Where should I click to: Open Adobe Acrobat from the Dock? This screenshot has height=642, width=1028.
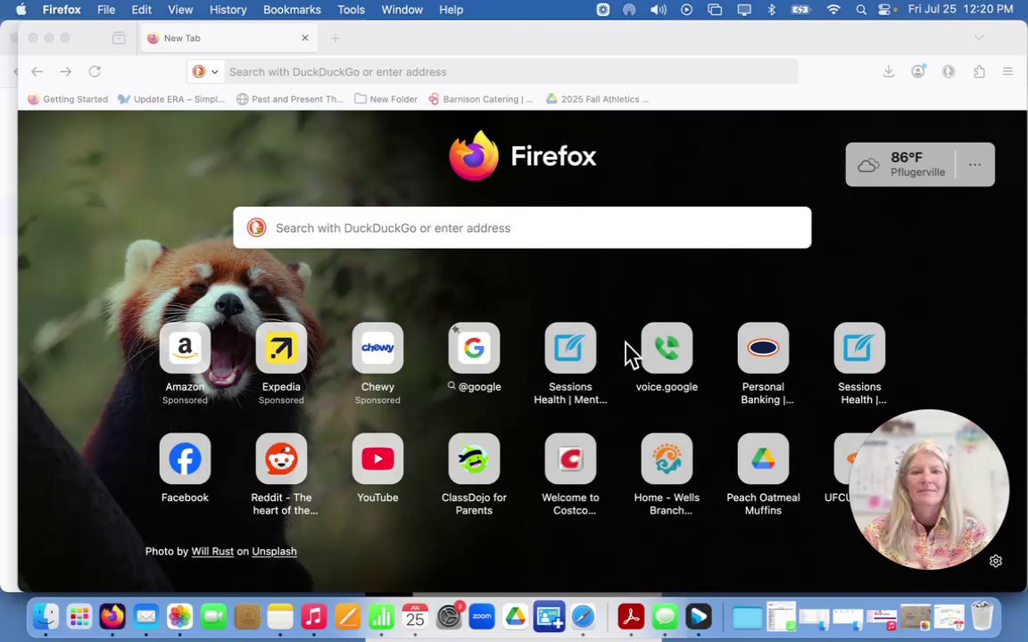(631, 616)
